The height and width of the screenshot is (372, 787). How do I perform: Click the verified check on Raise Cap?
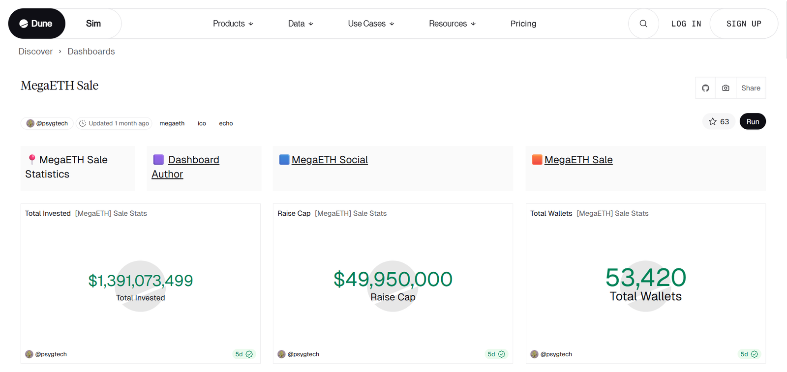pos(502,354)
